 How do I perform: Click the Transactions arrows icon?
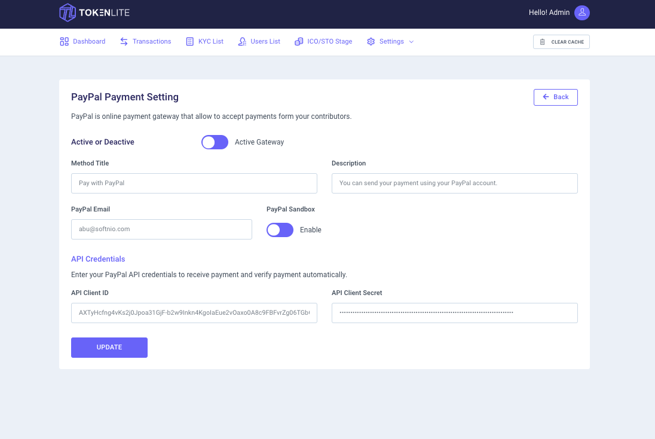124,41
